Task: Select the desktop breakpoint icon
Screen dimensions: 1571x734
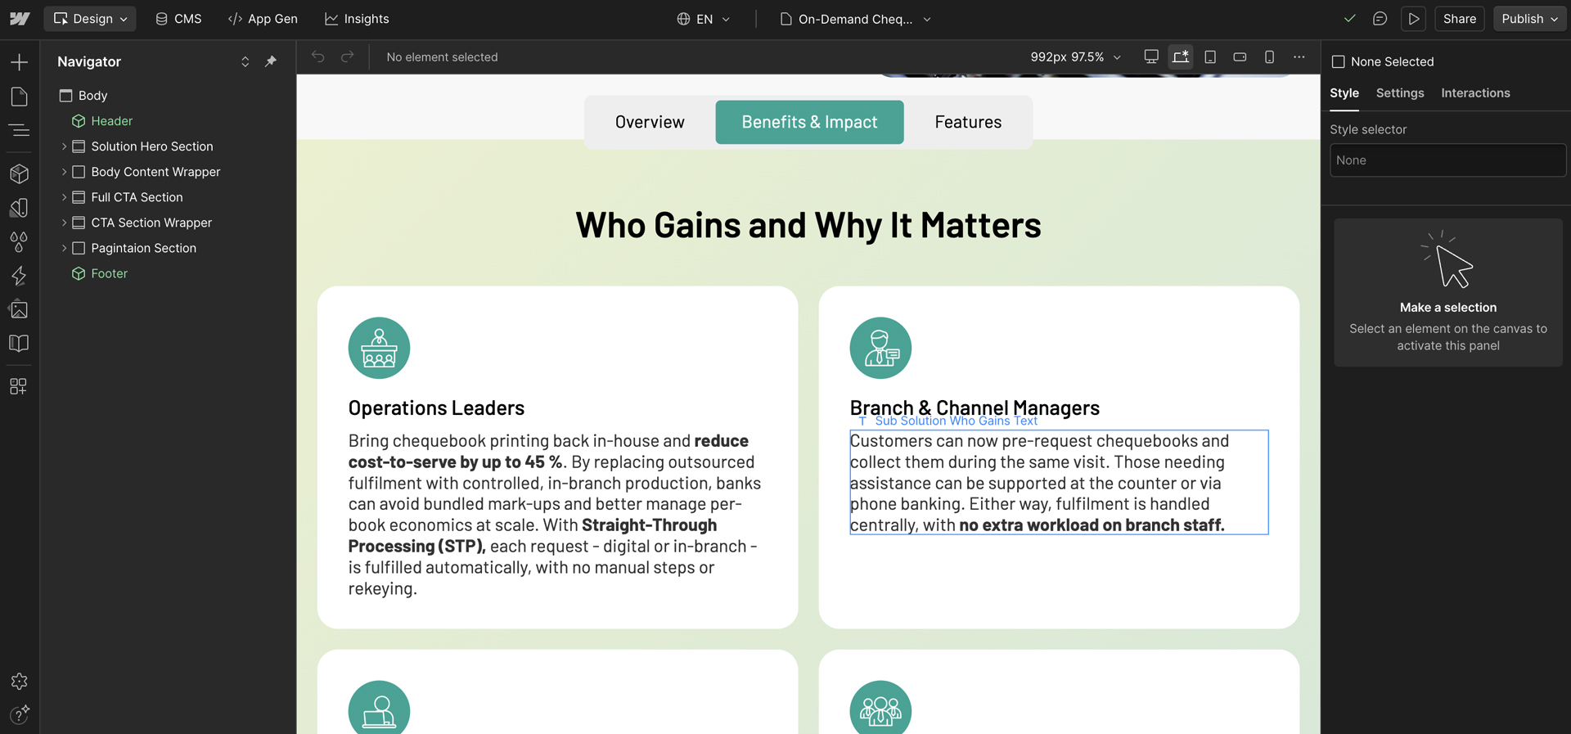Action: tap(1151, 57)
